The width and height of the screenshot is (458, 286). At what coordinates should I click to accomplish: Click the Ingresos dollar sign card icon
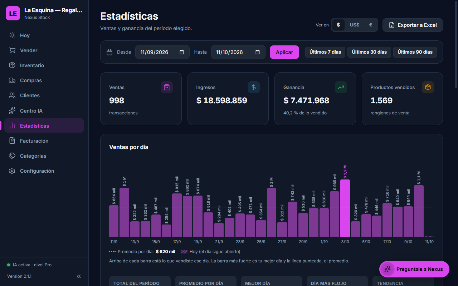coord(254,87)
